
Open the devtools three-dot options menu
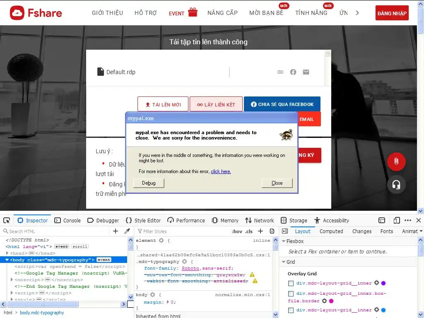point(408,220)
